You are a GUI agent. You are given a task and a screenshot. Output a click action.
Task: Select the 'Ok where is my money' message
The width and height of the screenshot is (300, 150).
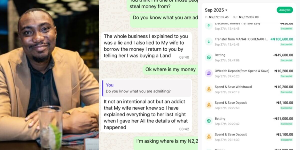pos(170,69)
